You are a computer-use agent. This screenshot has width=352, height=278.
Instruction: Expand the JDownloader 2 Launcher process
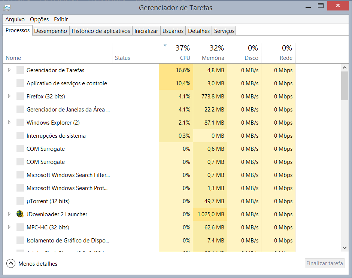(x=9, y=214)
